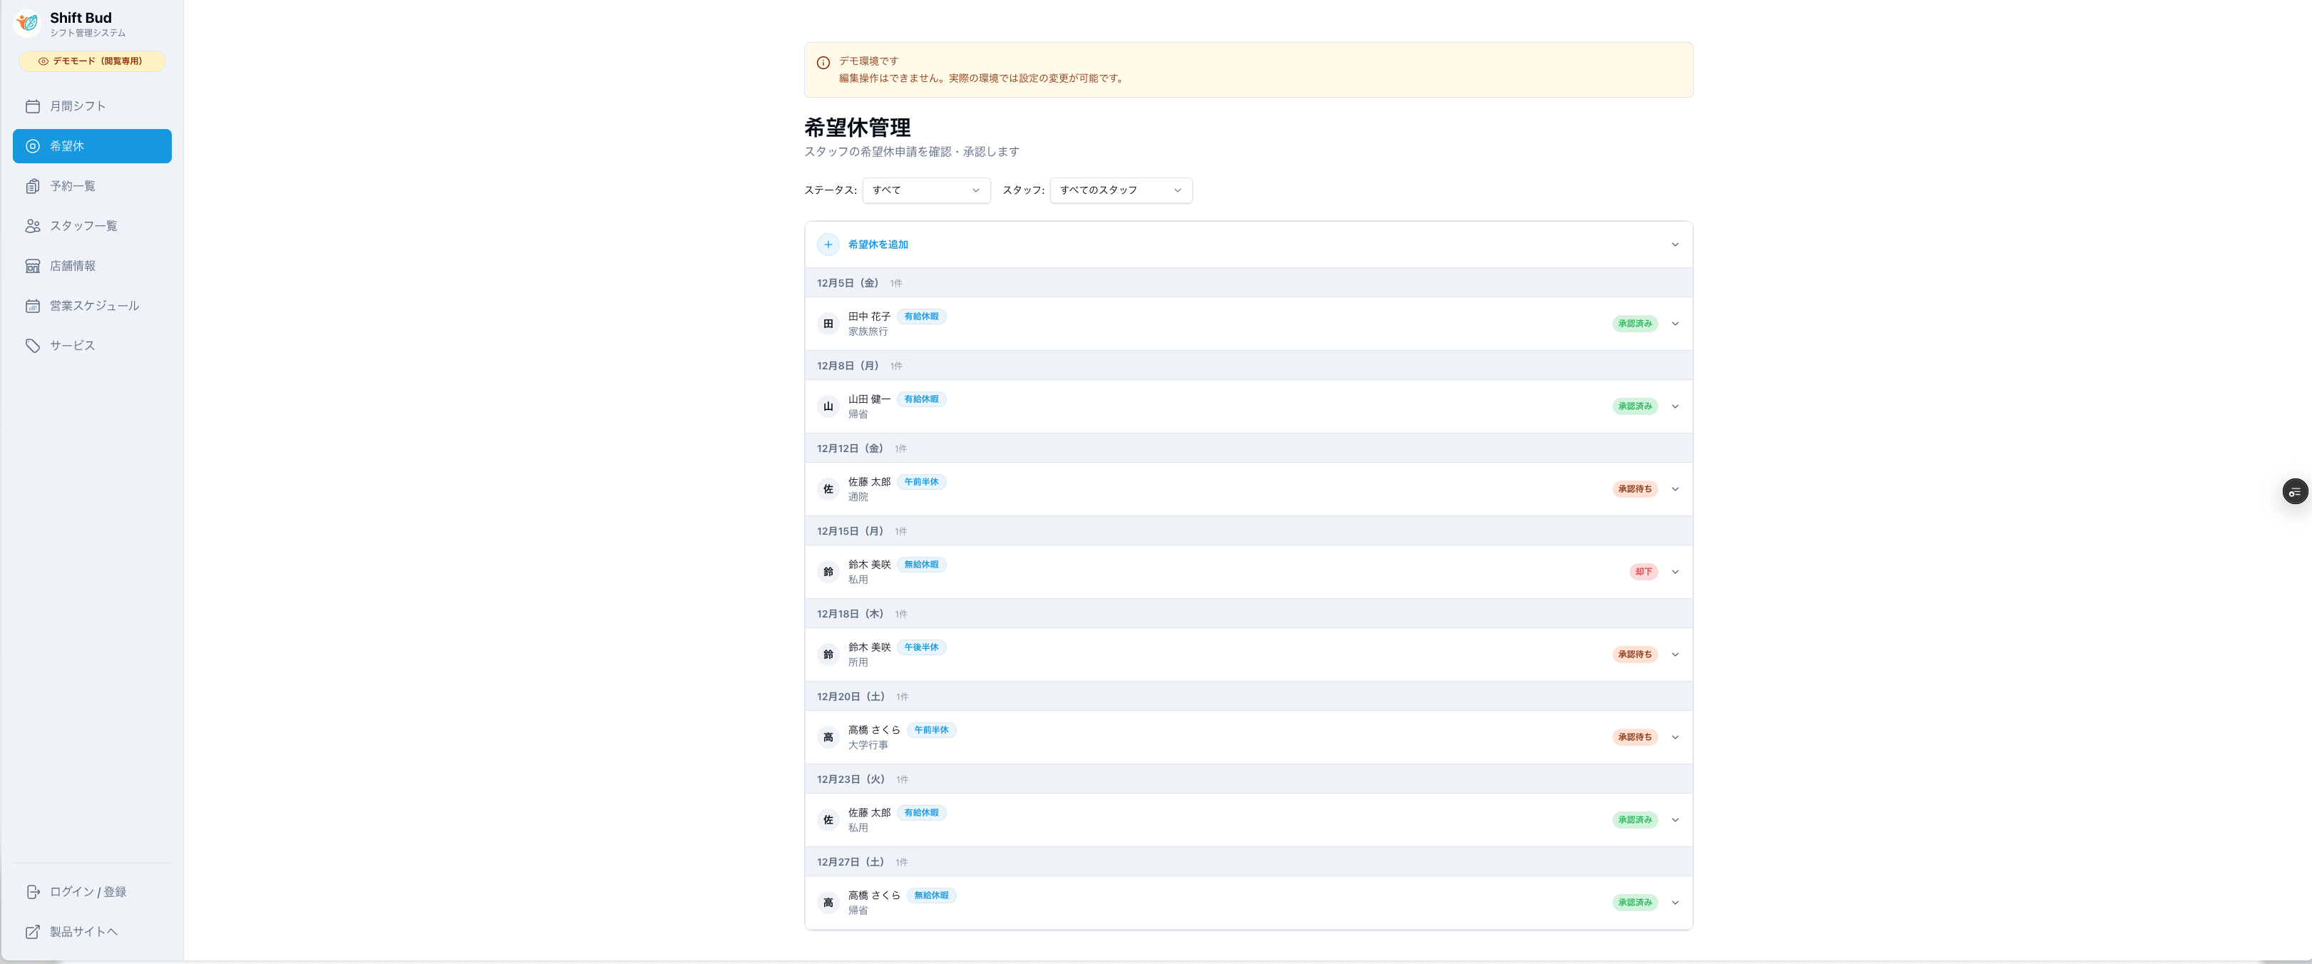Open the ステータス filter dropdown
The width and height of the screenshot is (2312, 964).
click(925, 190)
